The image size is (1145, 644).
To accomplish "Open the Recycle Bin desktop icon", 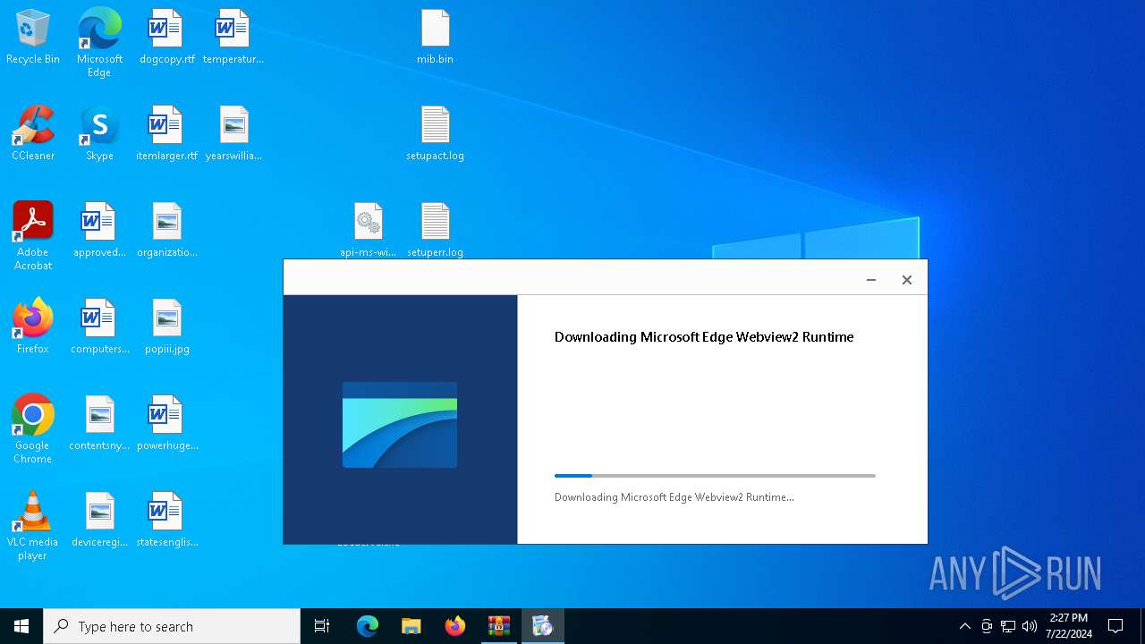I will coord(33,38).
